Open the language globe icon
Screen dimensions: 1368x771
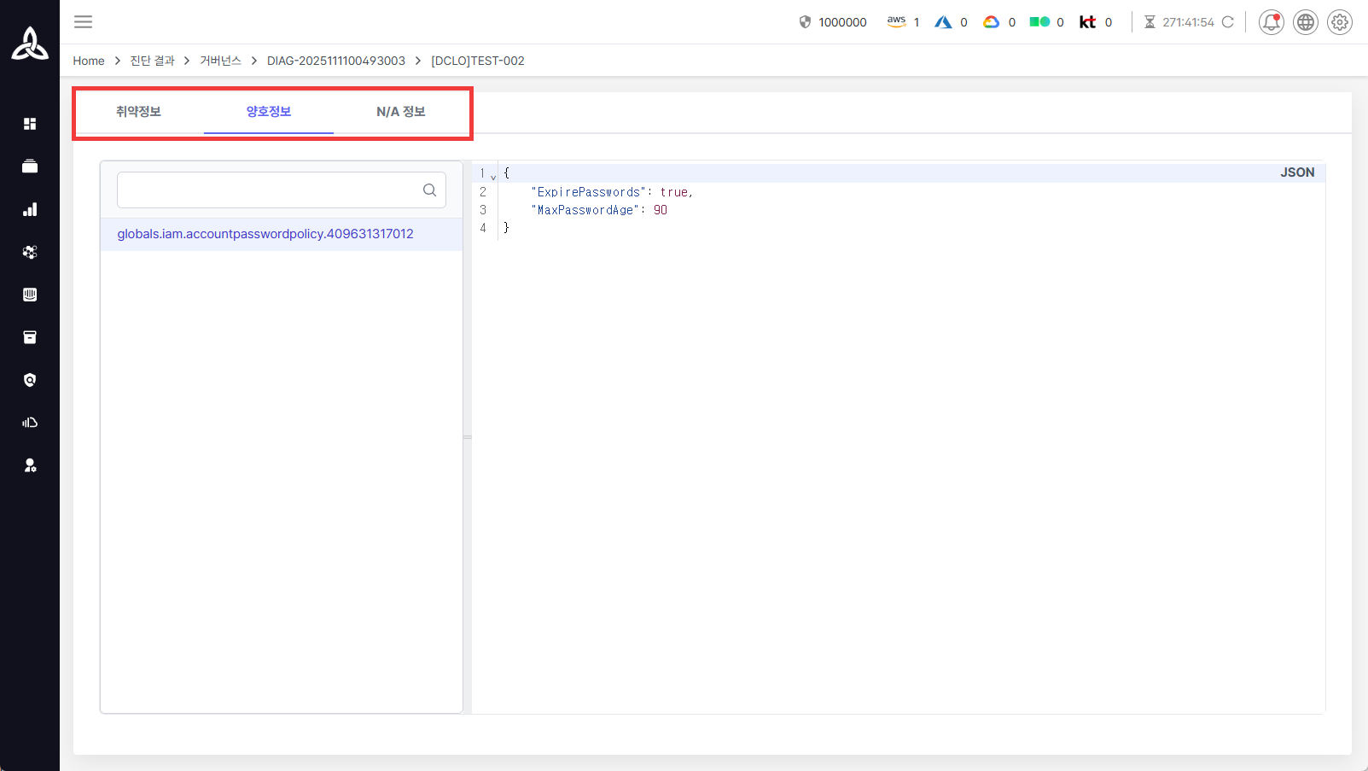pyautogui.click(x=1305, y=22)
